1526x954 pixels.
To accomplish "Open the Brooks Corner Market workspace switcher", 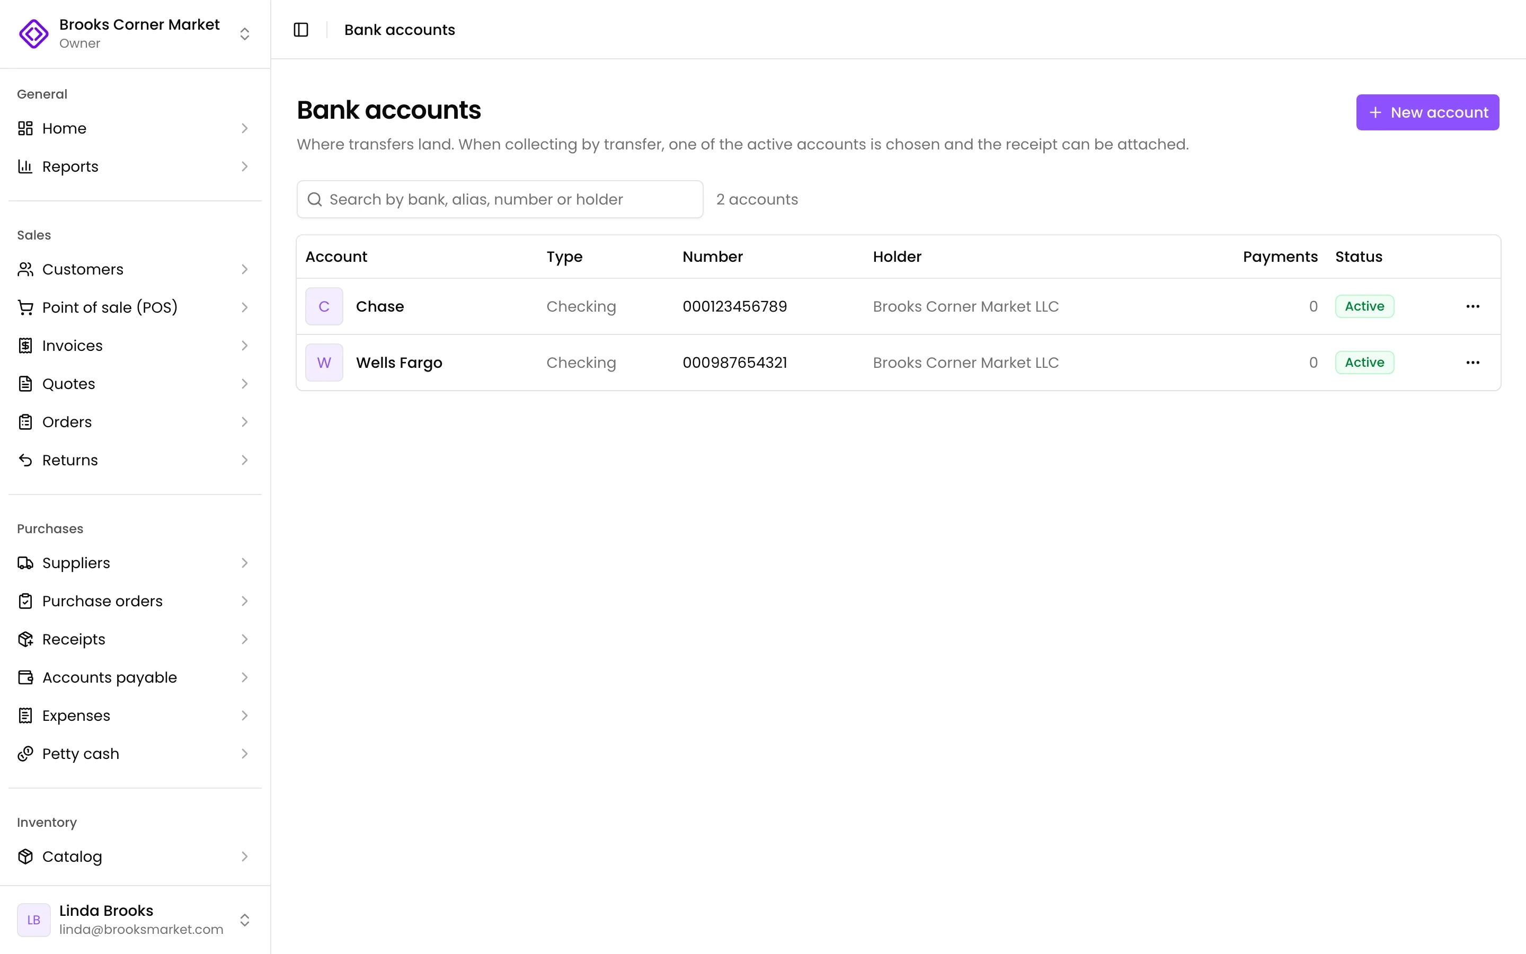I will 135,33.
